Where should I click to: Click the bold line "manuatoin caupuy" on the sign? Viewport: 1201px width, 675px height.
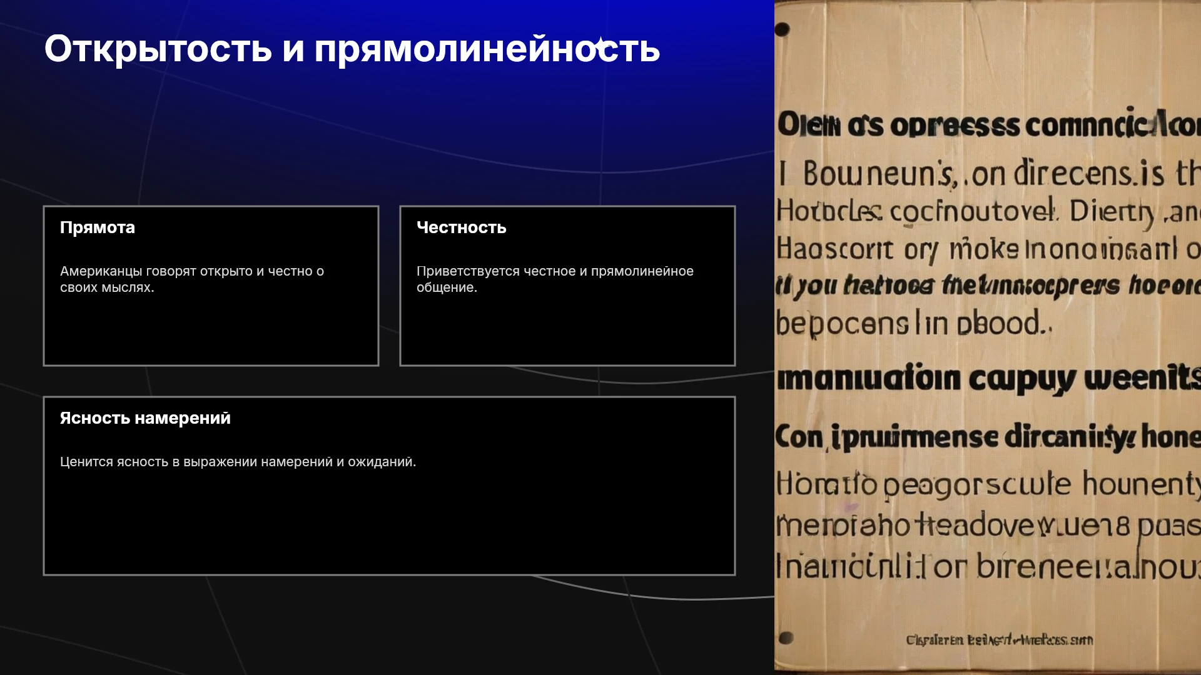[988, 377]
